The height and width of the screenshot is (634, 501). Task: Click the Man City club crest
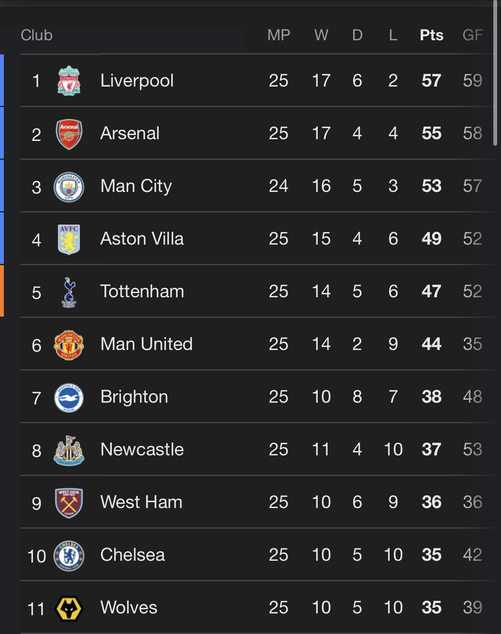click(69, 187)
